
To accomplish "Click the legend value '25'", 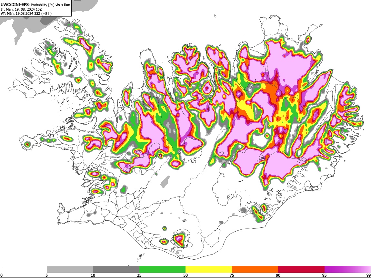I will [139, 275].
